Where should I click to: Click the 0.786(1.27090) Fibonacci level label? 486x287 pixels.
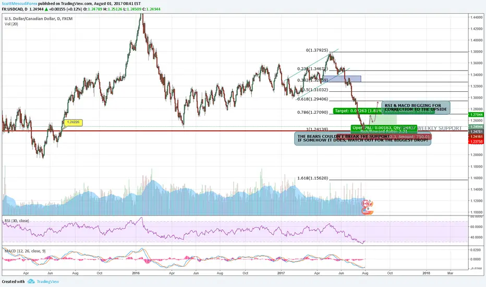[312, 112]
